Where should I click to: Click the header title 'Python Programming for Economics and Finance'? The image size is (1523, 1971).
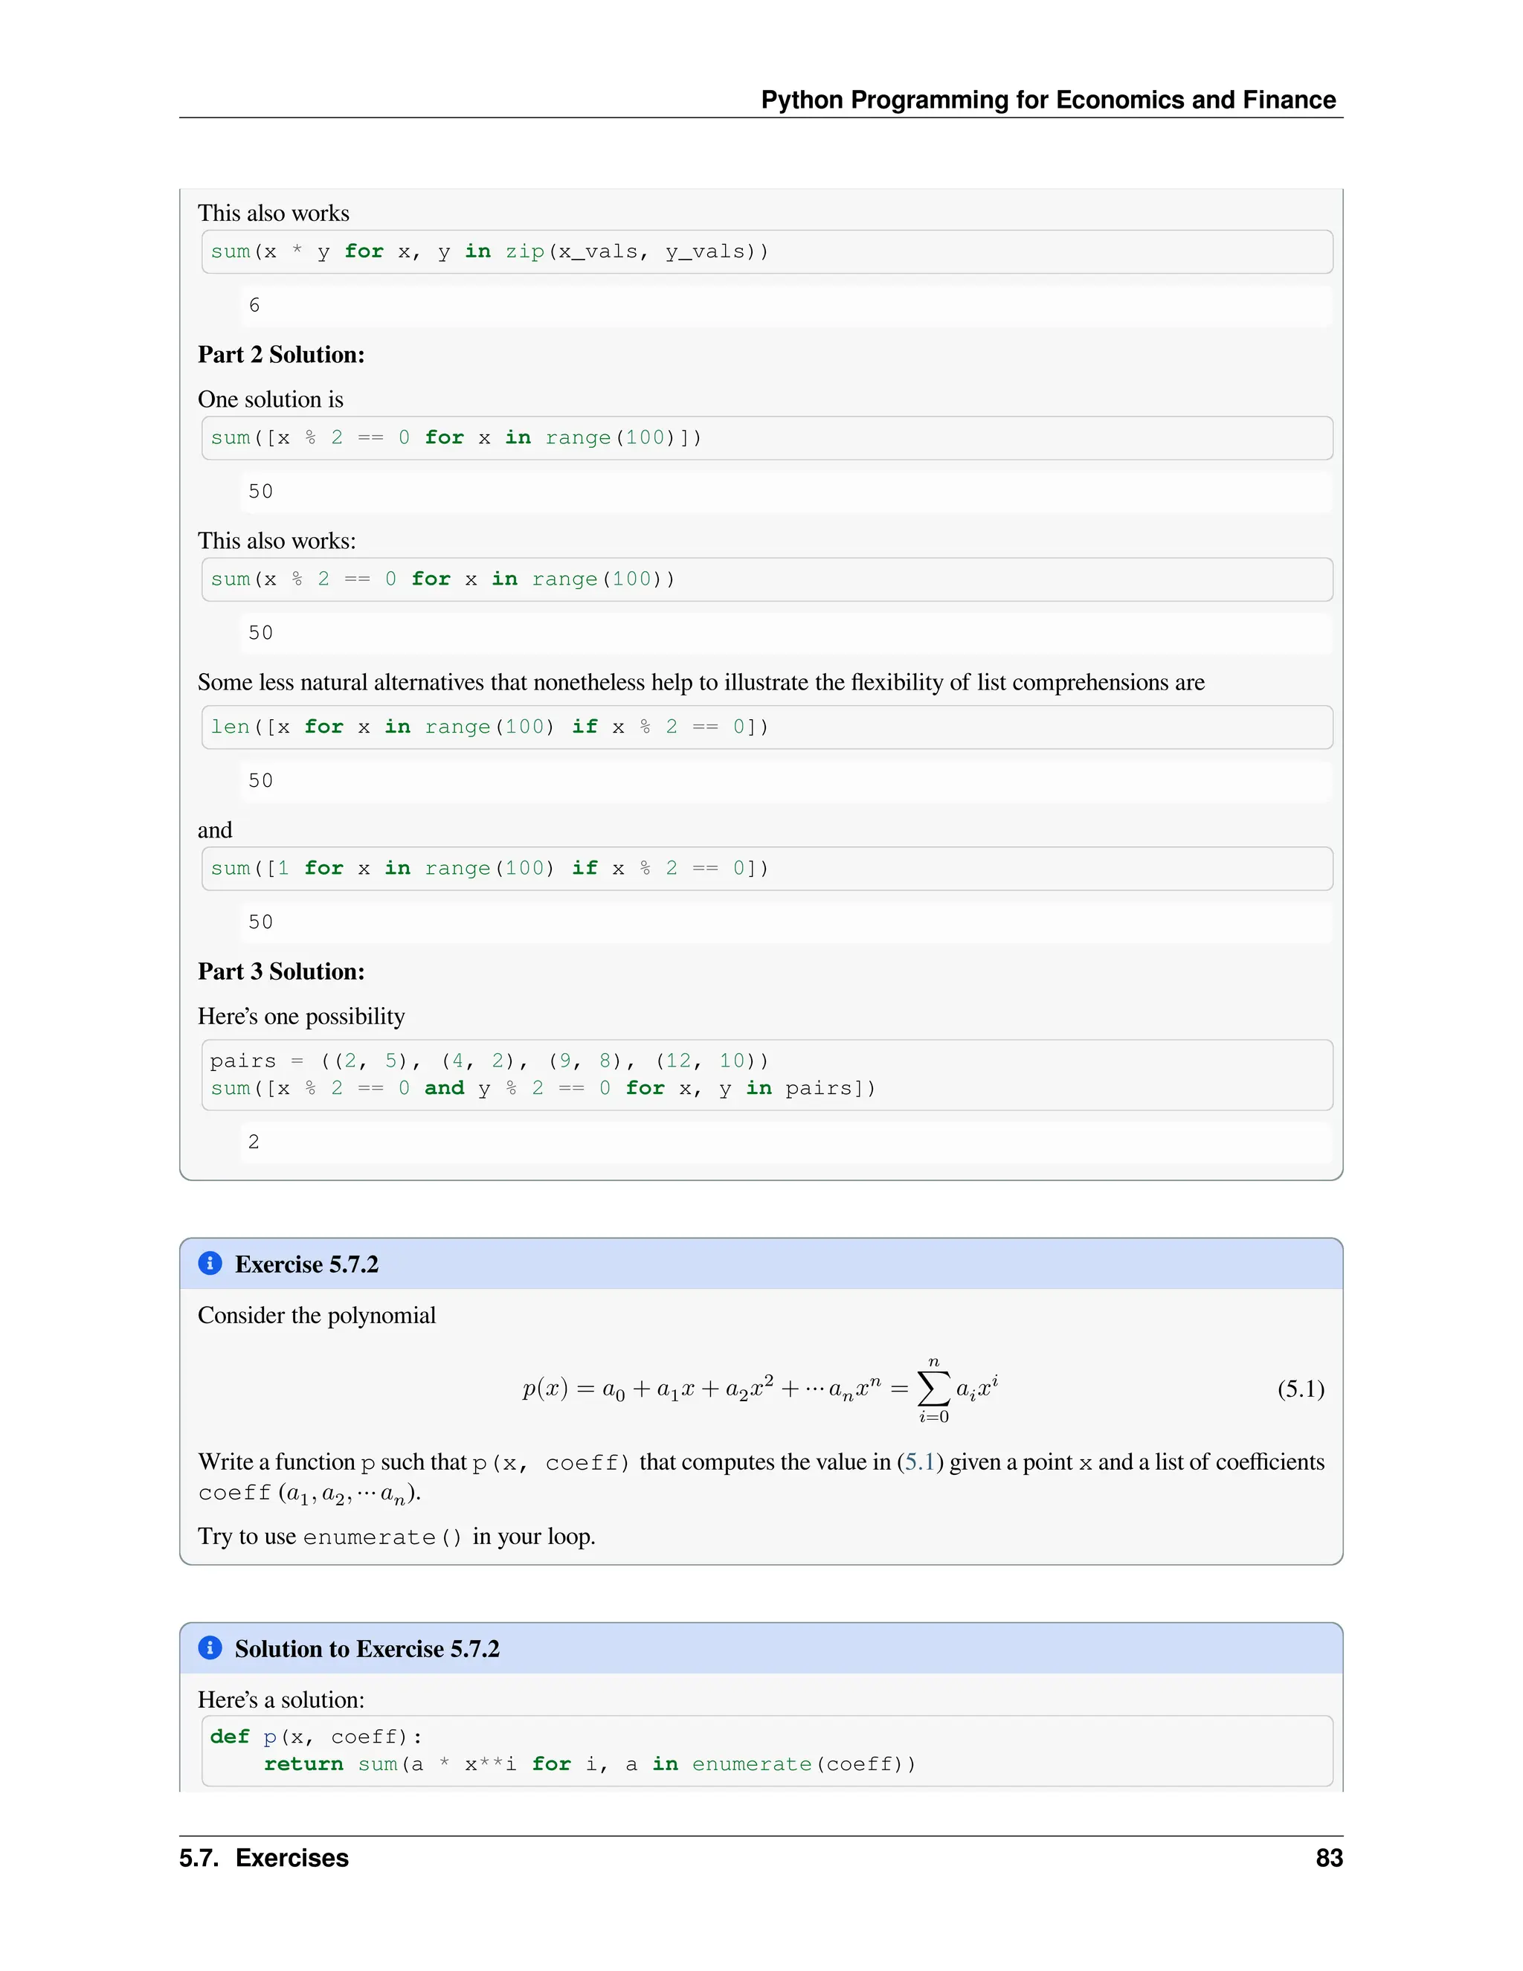pos(1049,99)
